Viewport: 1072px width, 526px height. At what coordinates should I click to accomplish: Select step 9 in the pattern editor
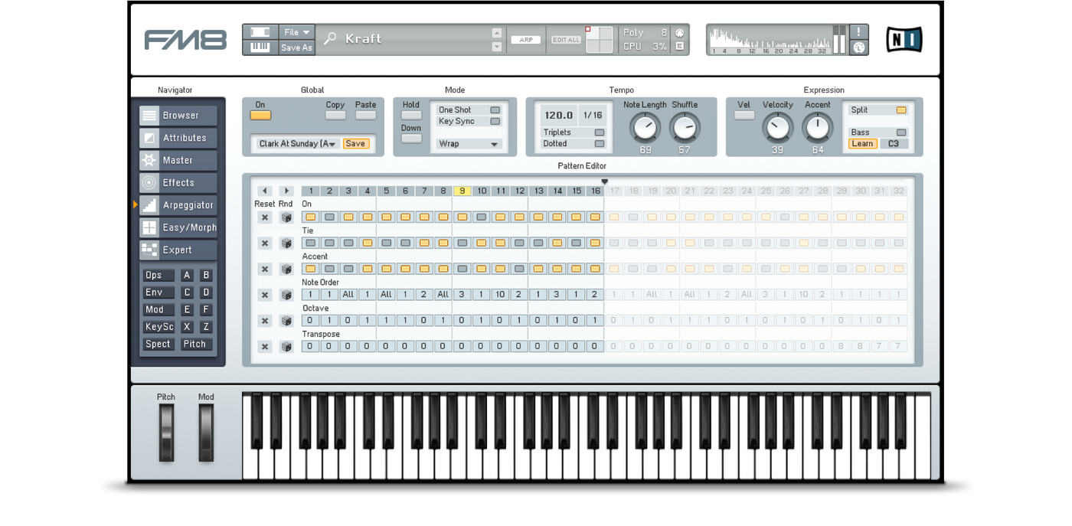pyautogui.click(x=462, y=191)
